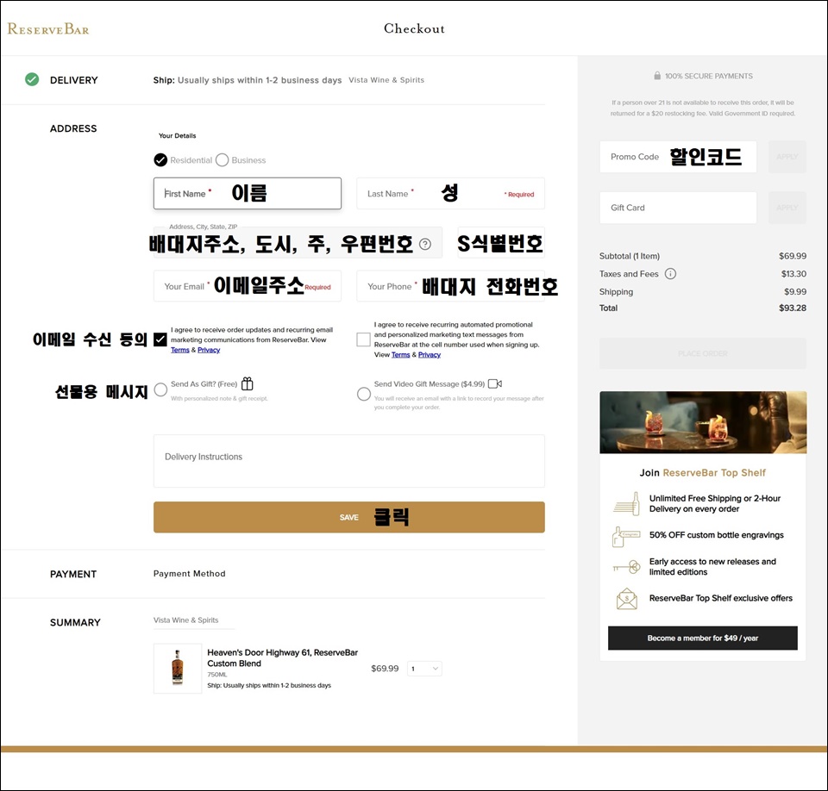Screen dimensions: 828x791
Task: Click the SUMMARY section heading
Action: point(75,623)
